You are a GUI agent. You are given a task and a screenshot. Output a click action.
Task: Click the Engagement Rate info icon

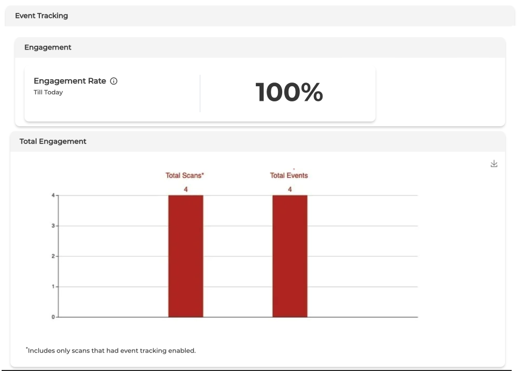(x=114, y=81)
